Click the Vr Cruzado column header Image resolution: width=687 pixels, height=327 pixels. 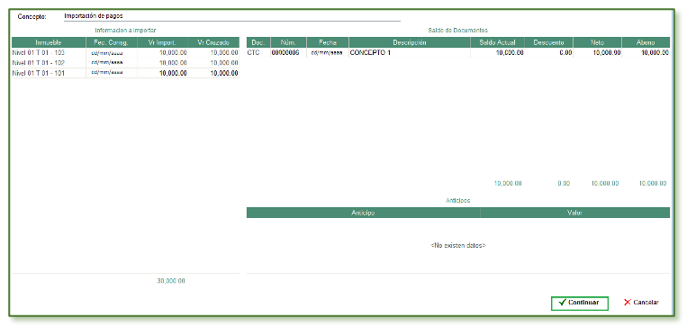pyautogui.click(x=213, y=42)
